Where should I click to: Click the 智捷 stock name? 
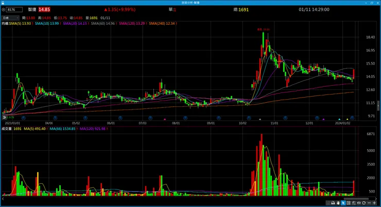point(32,9)
